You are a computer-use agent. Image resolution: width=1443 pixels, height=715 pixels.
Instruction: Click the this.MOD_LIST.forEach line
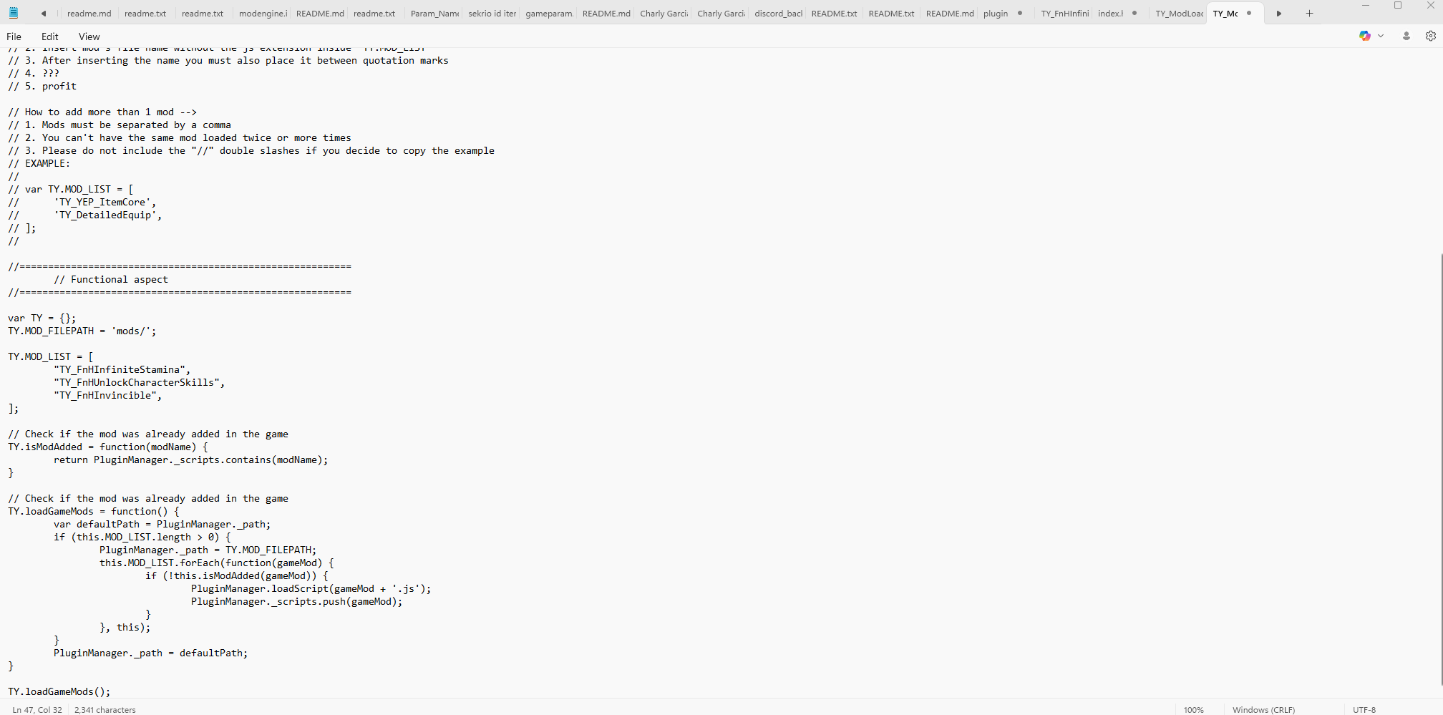pos(217,563)
